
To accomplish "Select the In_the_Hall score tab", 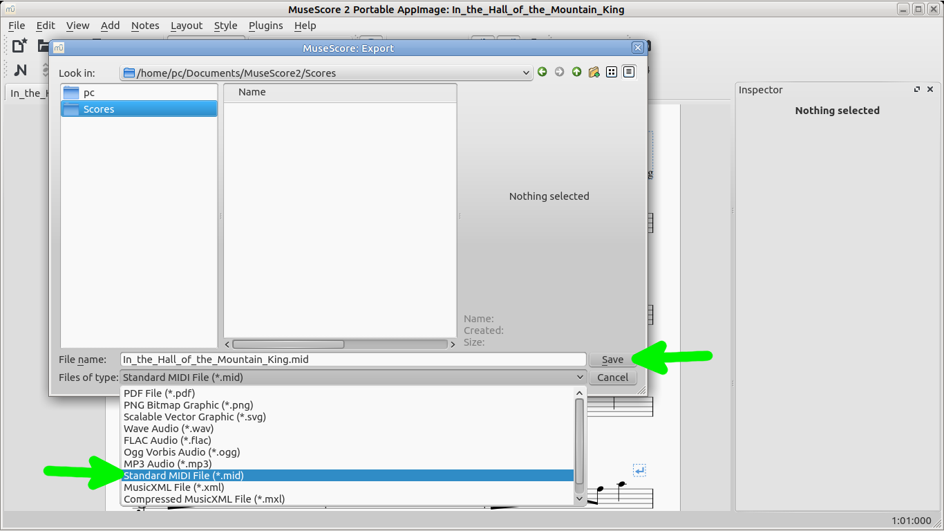I will (28, 93).
